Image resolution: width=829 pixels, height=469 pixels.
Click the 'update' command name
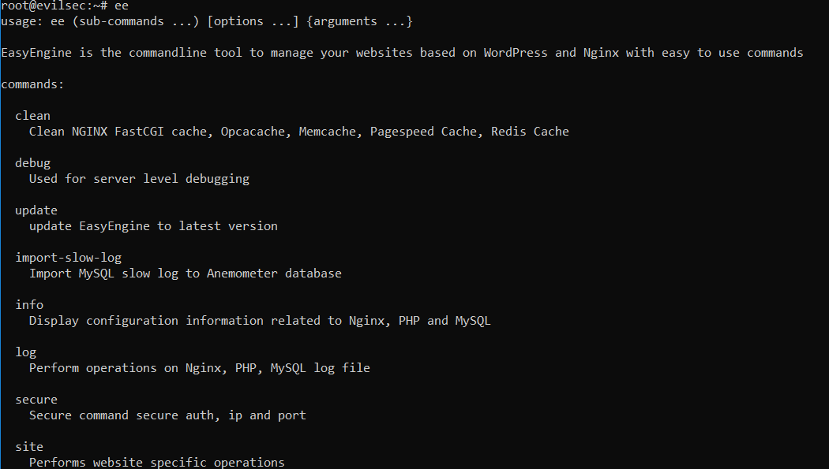pyautogui.click(x=36, y=210)
